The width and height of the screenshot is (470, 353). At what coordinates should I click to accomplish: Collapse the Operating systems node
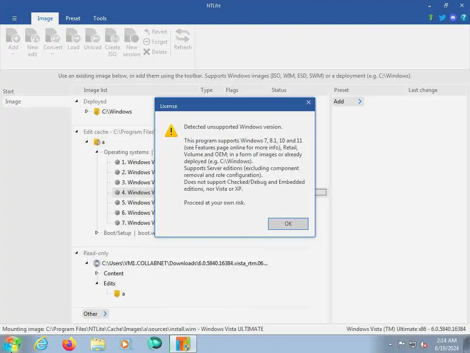coord(96,152)
